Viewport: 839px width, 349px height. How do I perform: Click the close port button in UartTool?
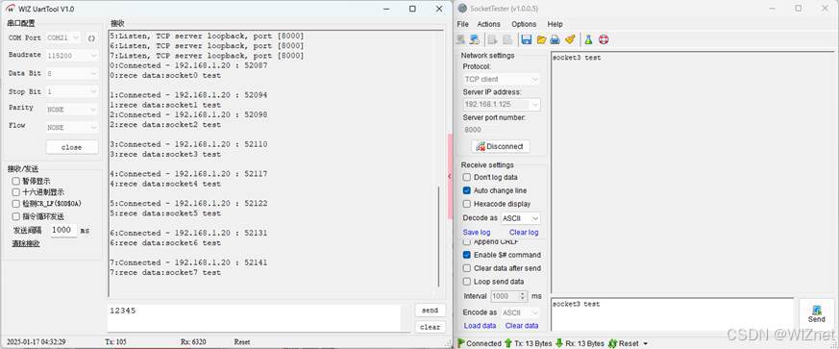click(72, 147)
